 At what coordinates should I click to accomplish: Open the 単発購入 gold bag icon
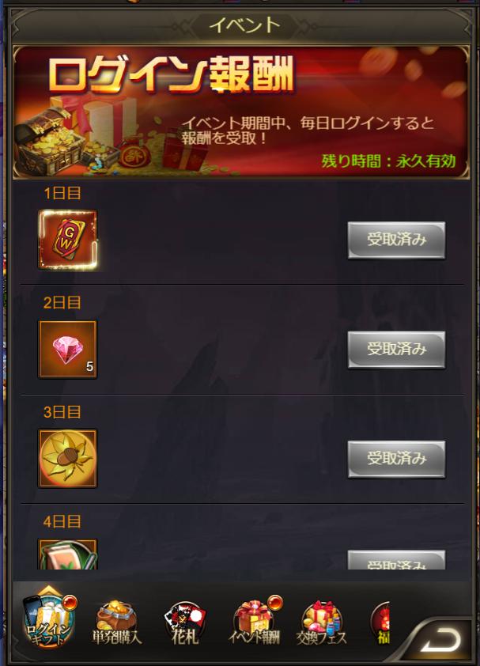point(116,622)
